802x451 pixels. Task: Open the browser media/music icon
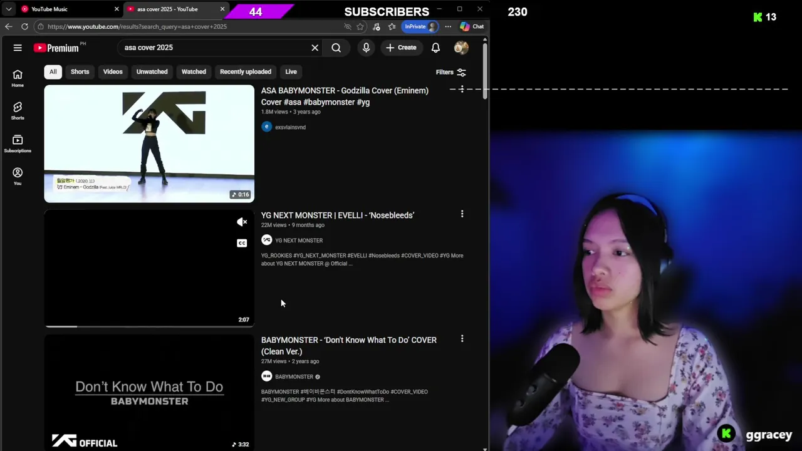(376, 26)
